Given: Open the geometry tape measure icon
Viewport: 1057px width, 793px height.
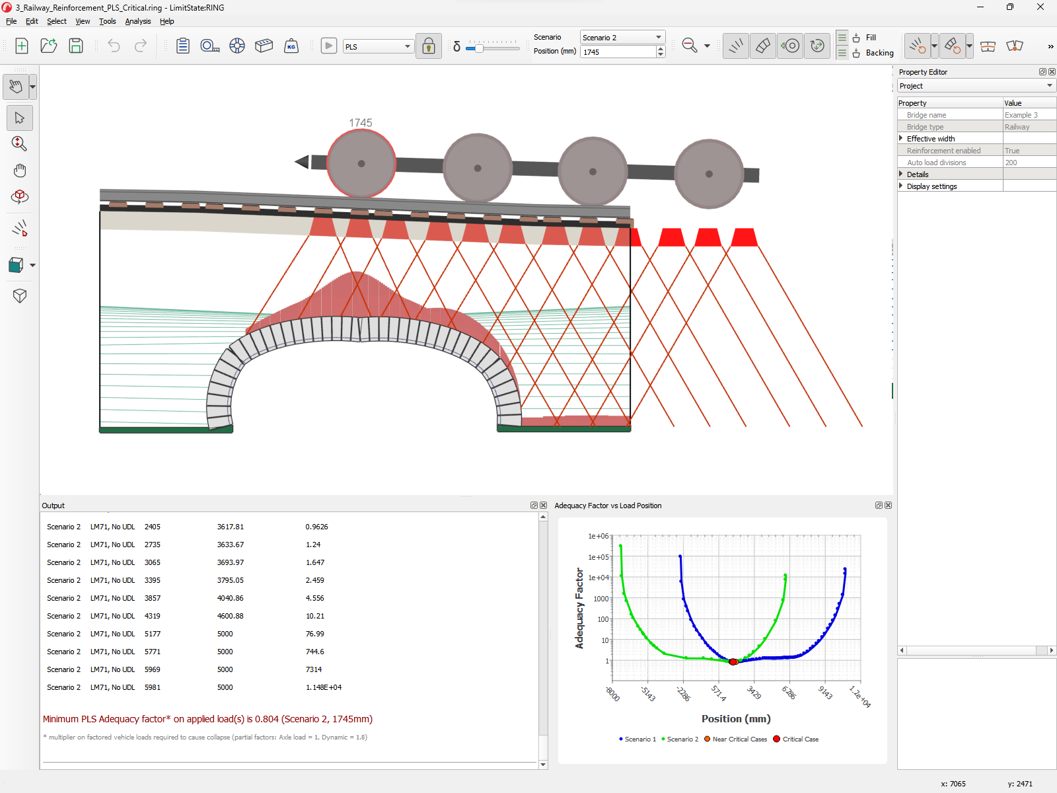Looking at the screenshot, I should click(x=210, y=46).
